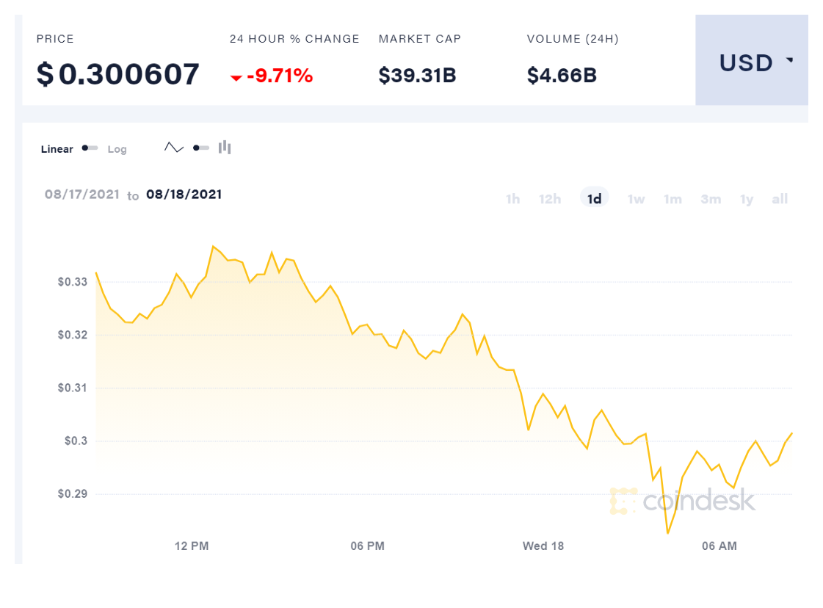The width and height of the screenshot is (823, 608).
Task: Select the line chart icon
Action: click(174, 148)
